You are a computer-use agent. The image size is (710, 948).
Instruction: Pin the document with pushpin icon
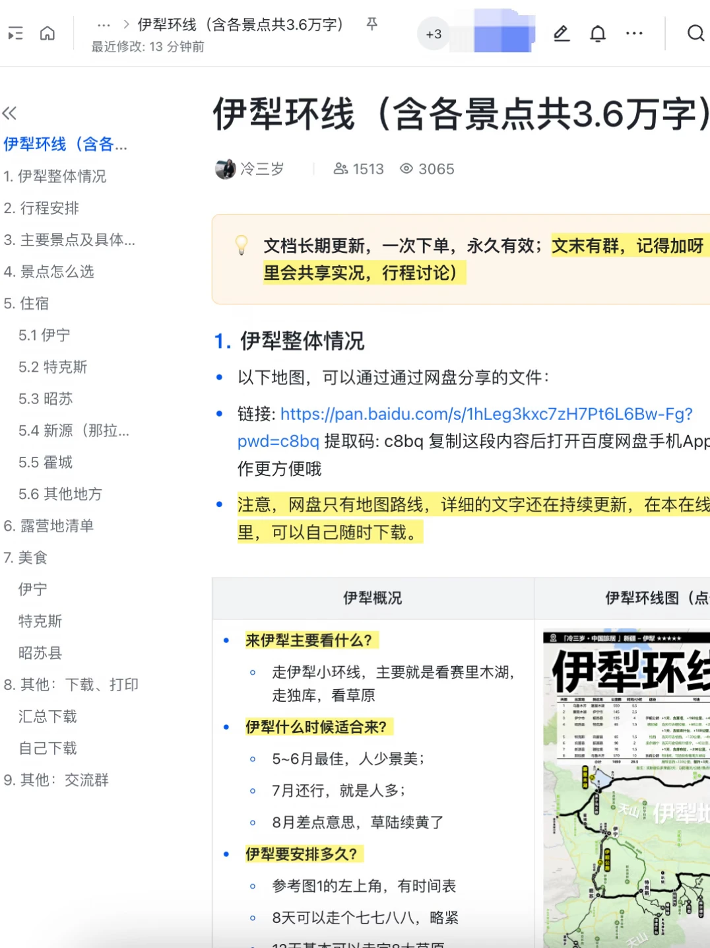coord(372,24)
